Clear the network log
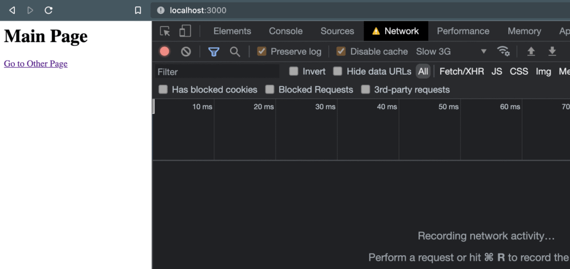Screen dimensions: 570x269 click(186, 52)
